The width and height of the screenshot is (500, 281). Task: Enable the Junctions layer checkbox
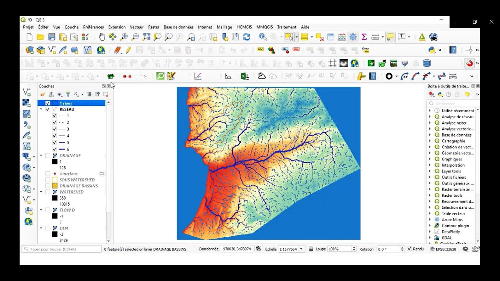48,174
